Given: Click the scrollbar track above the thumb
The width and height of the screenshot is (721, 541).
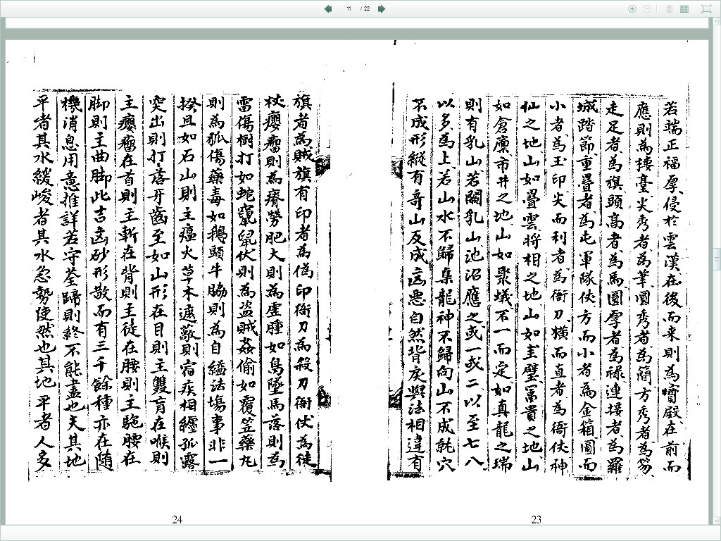Looking at the screenshot, I should pyautogui.click(x=716, y=141).
